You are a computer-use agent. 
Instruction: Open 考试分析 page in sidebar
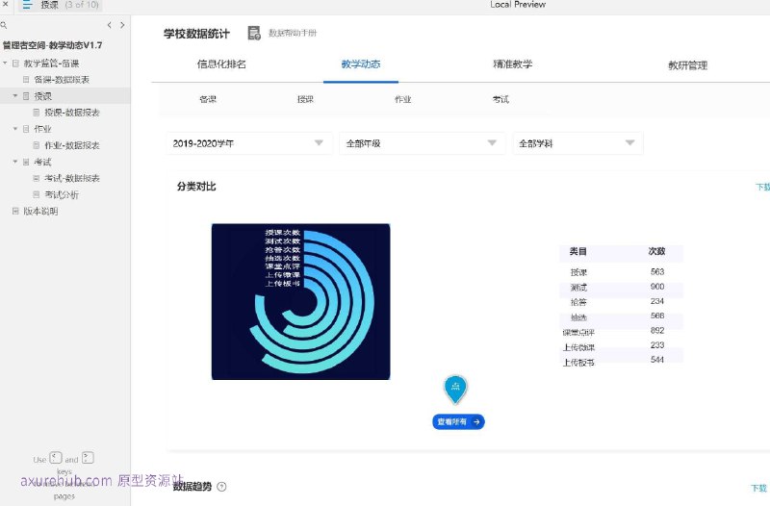click(62, 195)
